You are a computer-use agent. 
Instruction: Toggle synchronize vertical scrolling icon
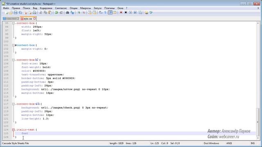point(90,13)
